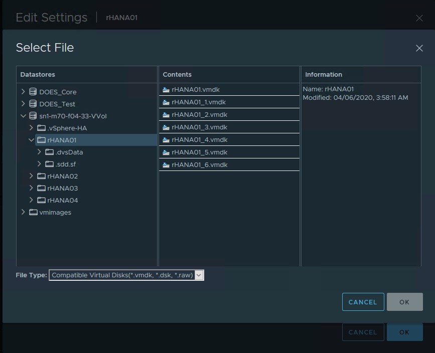Select the sn1-m70-f04-33-VVol tree label
The height and width of the screenshot is (353, 435).
coord(73,116)
